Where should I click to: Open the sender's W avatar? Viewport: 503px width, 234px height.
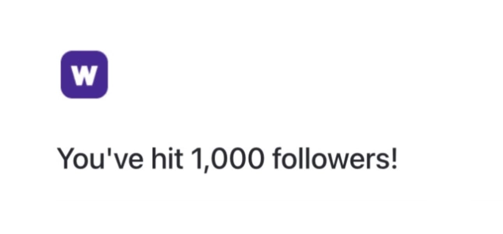pyautogui.click(x=84, y=74)
